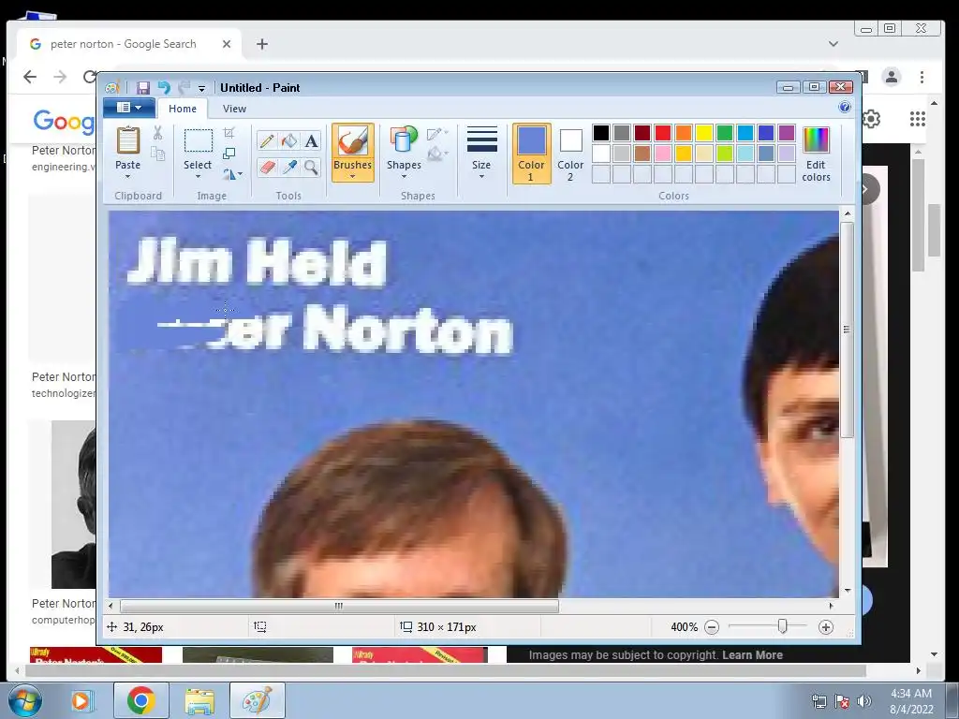
Task: Open the Select dropdown arrow
Action: (199, 177)
